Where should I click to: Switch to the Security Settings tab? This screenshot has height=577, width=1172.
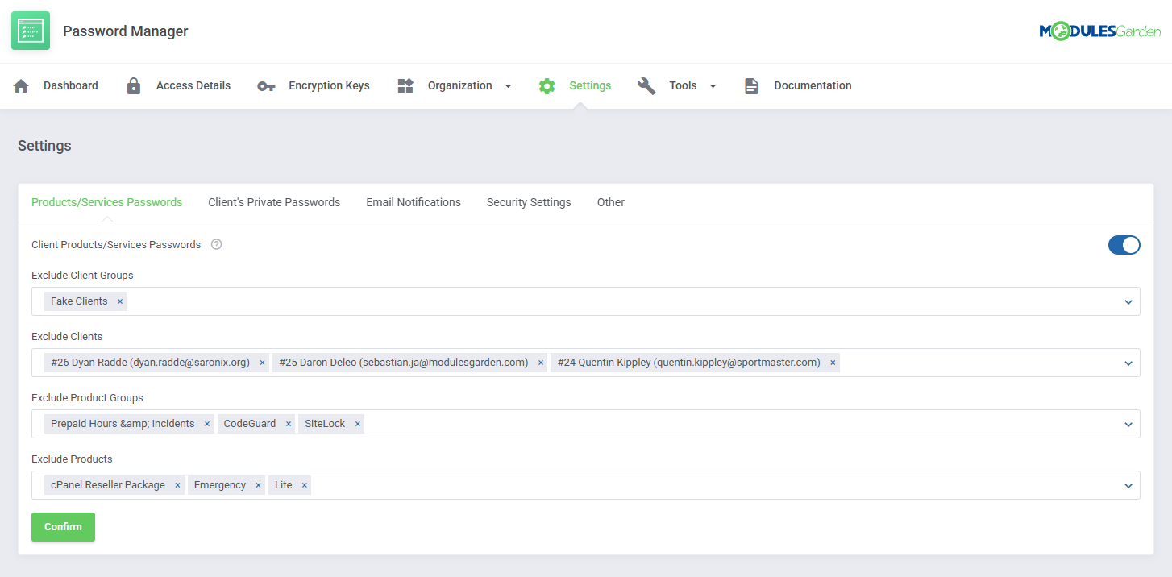pos(528,202)
